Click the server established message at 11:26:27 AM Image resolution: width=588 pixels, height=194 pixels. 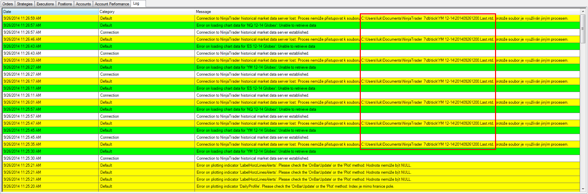[387, 74]
